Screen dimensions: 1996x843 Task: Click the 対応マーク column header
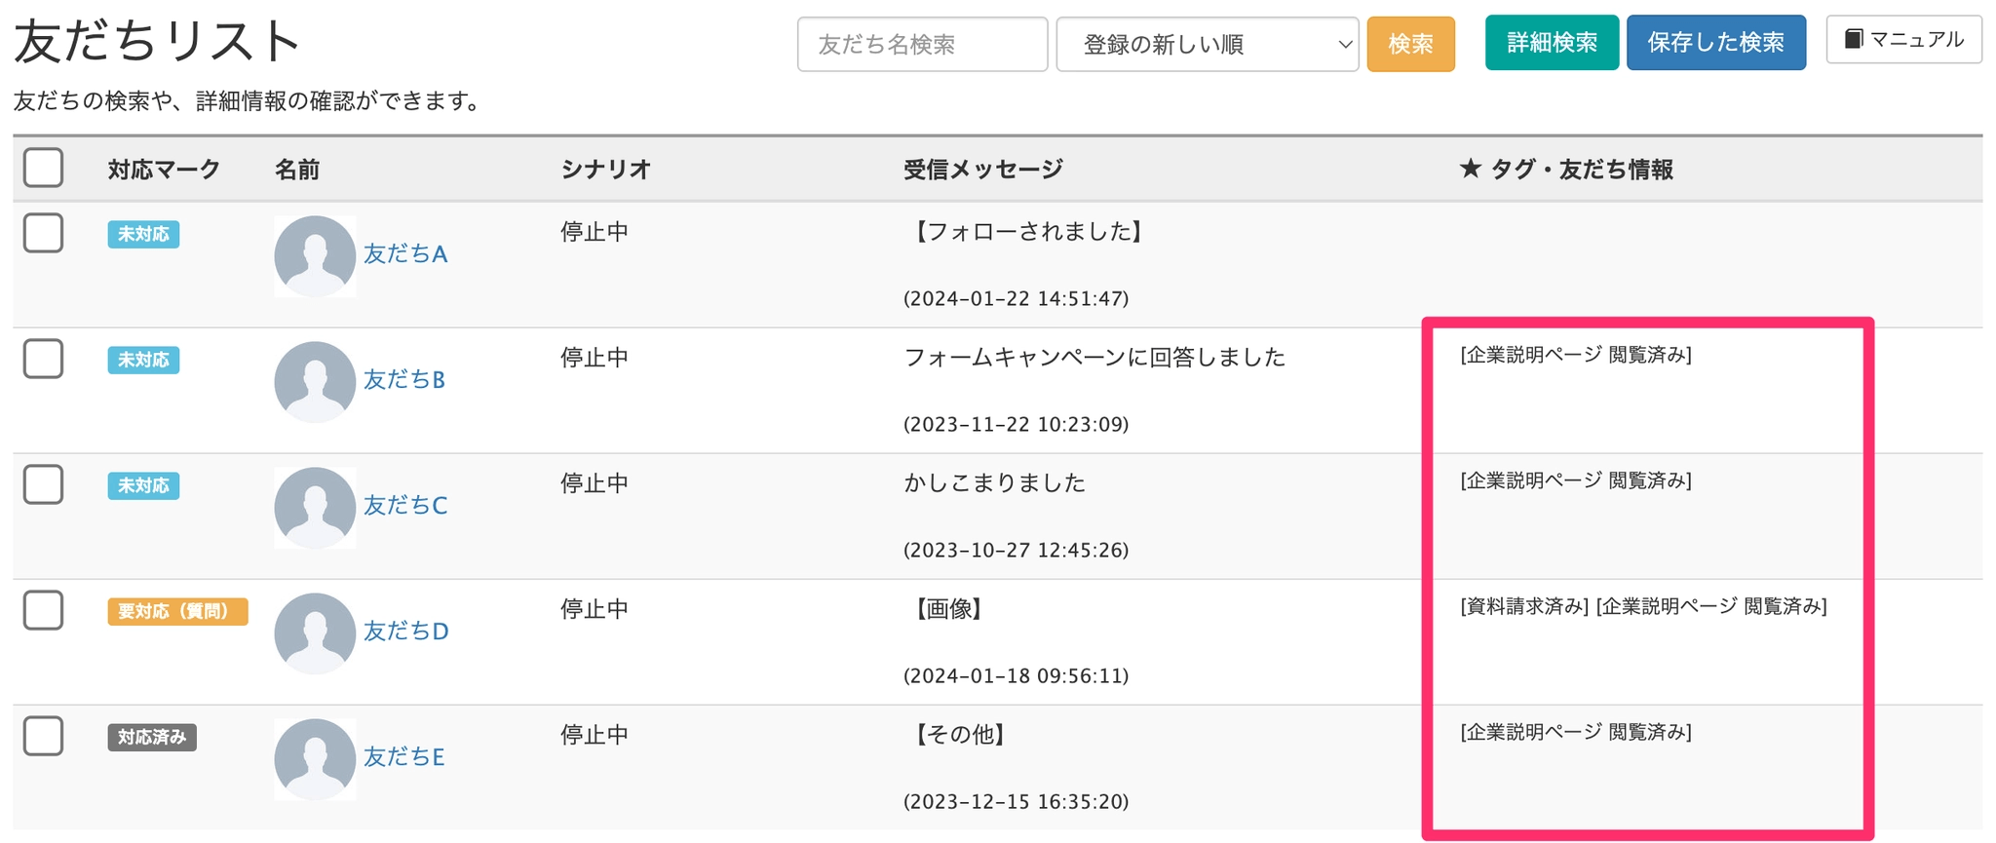tap(164, 170)
